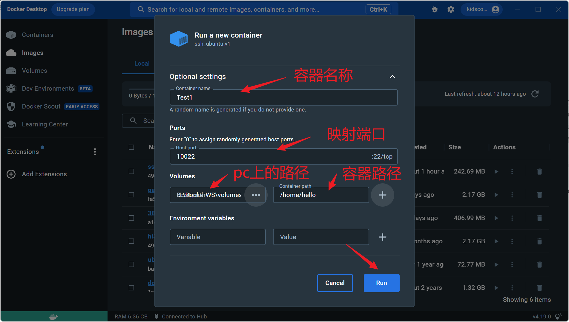
Task: Click the Docker whale status icon
Action: point(54,317)
